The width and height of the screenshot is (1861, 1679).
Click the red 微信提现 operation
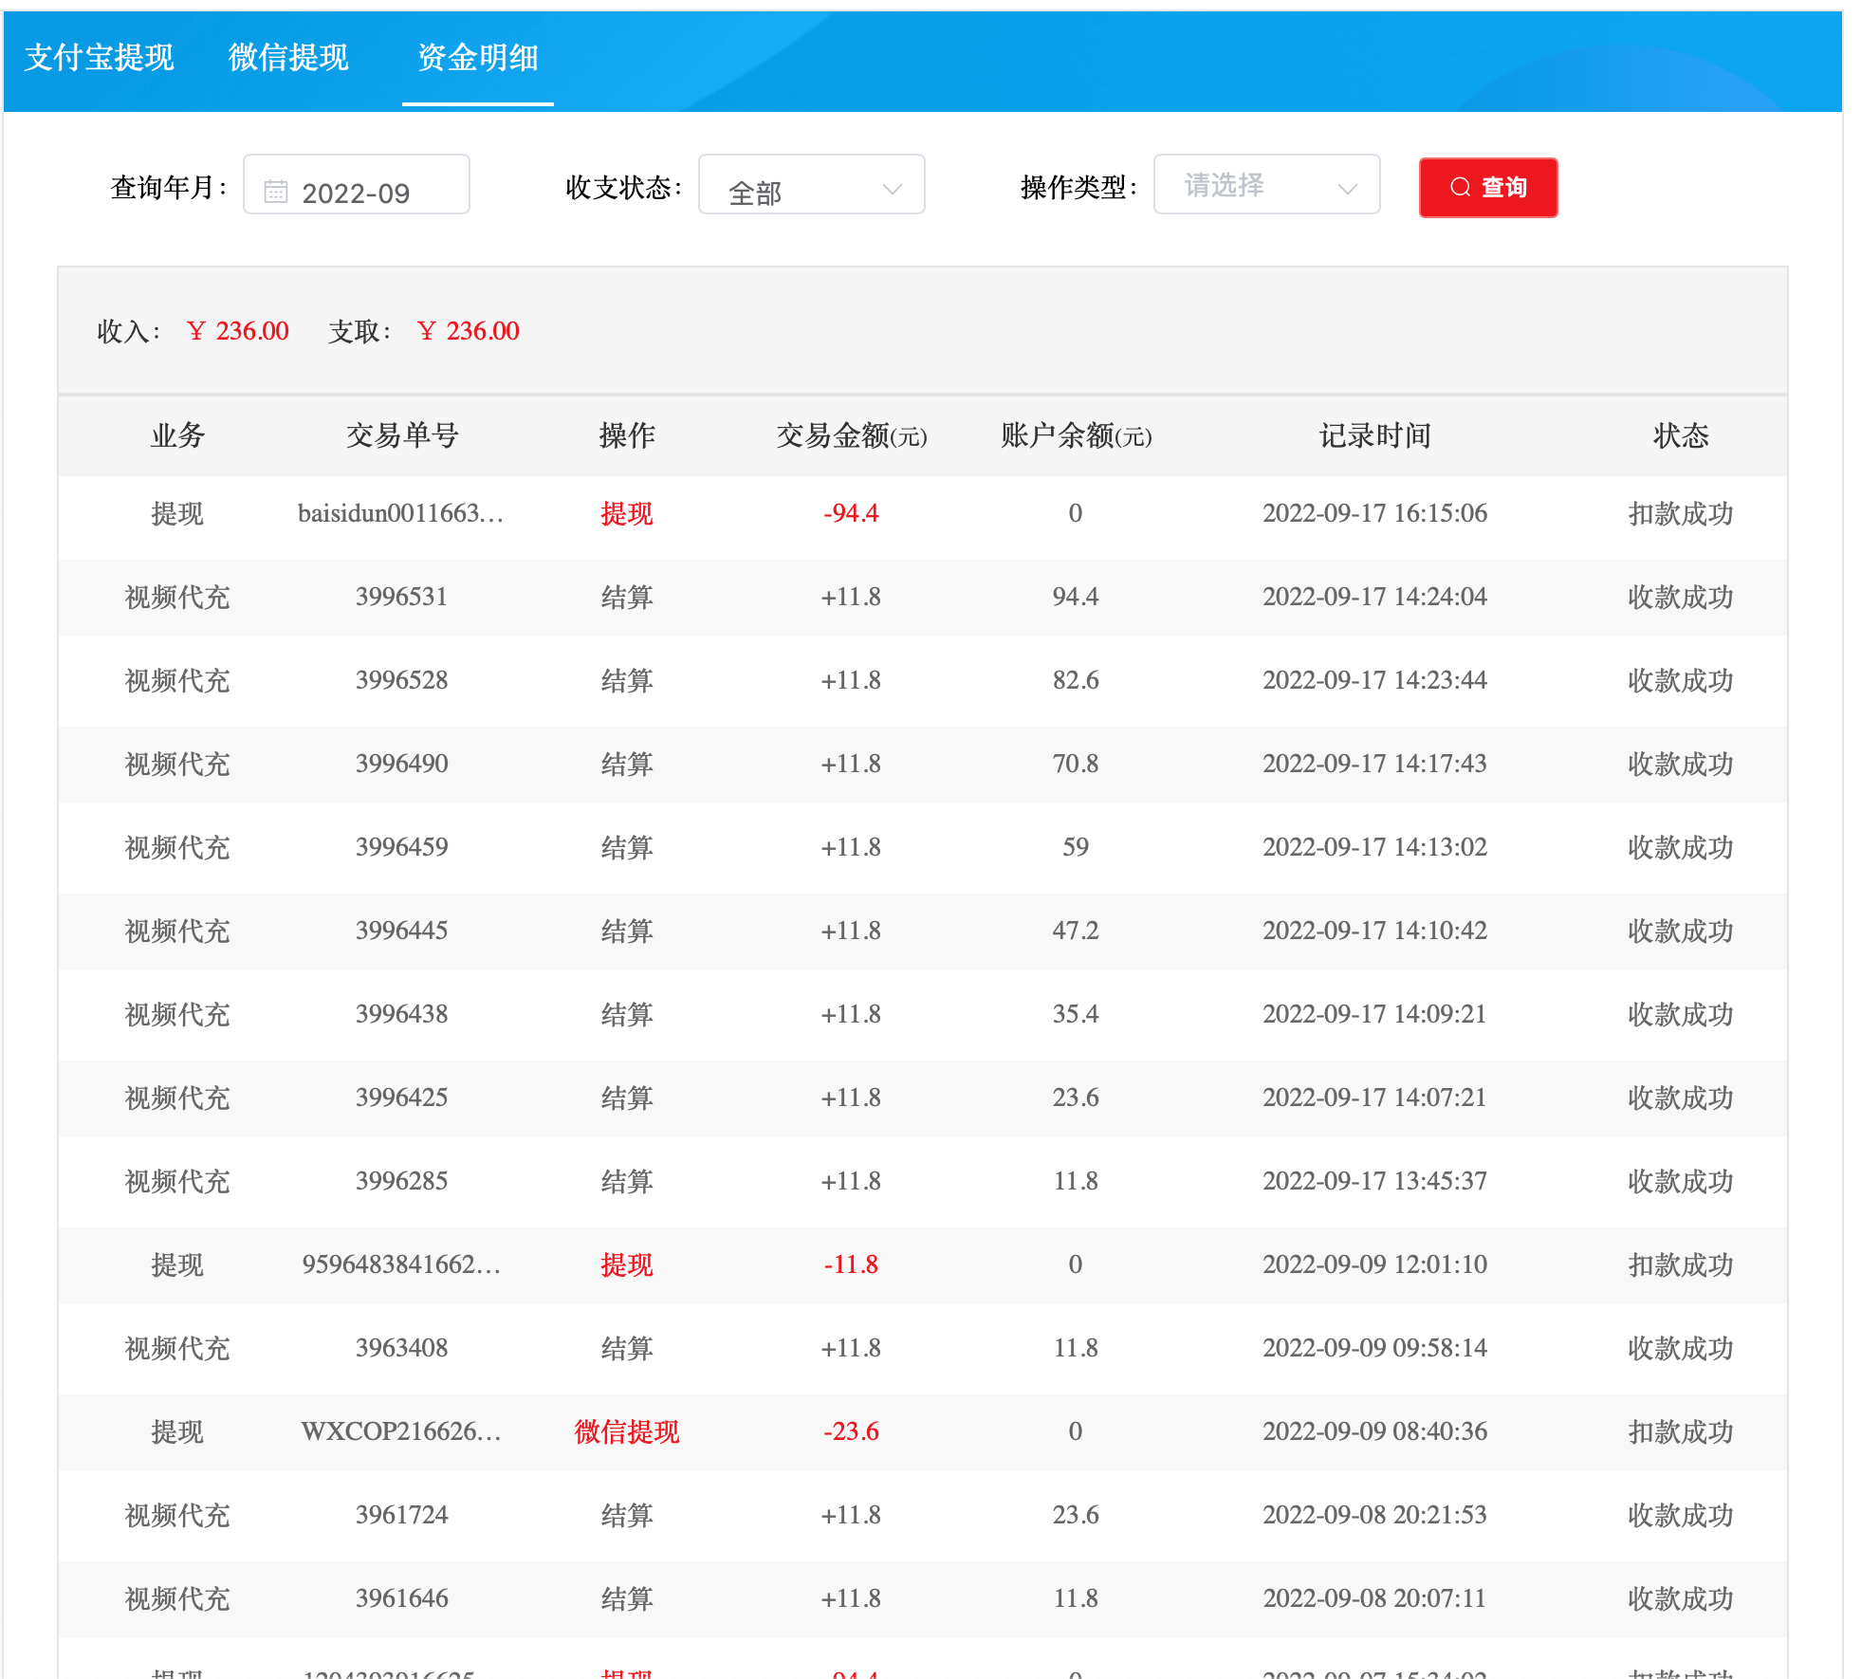627,1431
